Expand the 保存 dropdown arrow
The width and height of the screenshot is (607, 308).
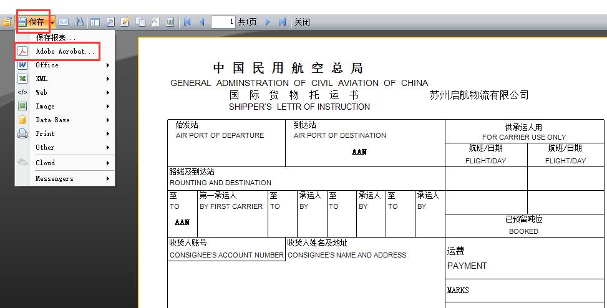(53, 22)
